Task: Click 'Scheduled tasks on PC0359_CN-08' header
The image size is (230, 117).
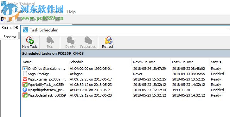Action: coord(53,53)
